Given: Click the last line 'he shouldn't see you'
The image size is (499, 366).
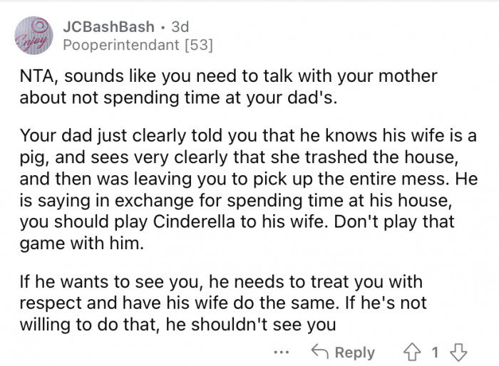Looking at the screenshot, I should tap(250, 325).
